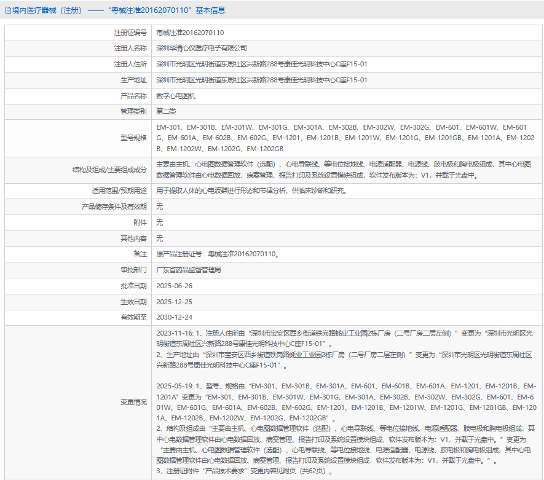This screenshot has width=544, height=480.
Task: Click the 2023-11-16 change record entry
Action: 344,349
